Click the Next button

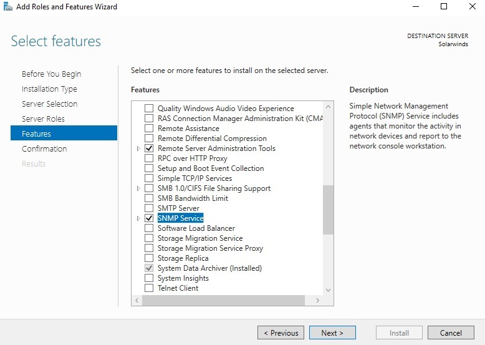(x=332, y=333)
